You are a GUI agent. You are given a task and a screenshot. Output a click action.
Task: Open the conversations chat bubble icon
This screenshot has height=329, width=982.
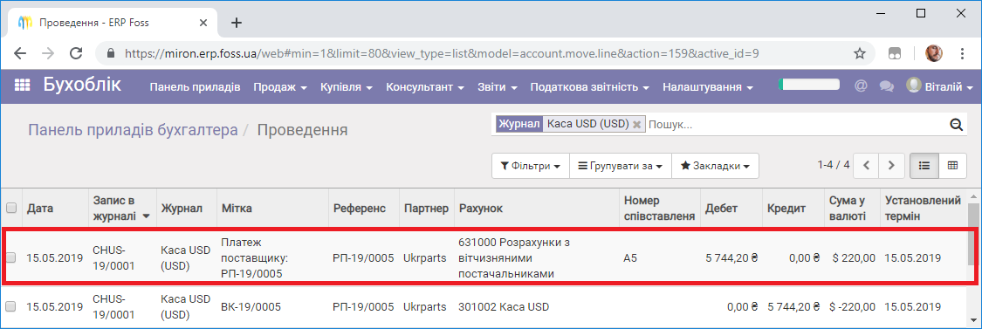tap(886, 86)
